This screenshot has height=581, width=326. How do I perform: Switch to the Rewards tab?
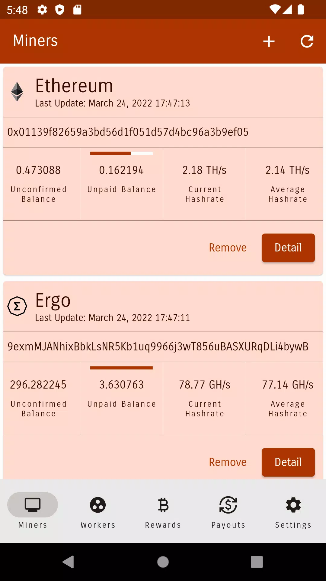pos(163,511)
